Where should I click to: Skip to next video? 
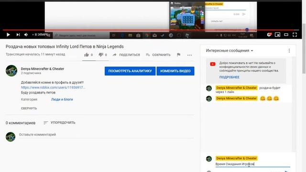(18, 35)
